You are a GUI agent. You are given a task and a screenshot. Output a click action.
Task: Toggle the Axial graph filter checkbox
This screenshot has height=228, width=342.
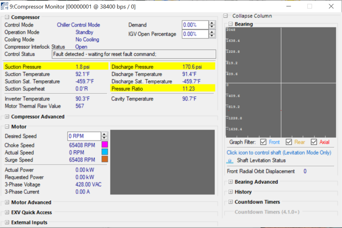[x=314, y=142]
